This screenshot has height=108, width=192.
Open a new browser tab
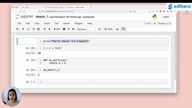click(x=91, y=7)
